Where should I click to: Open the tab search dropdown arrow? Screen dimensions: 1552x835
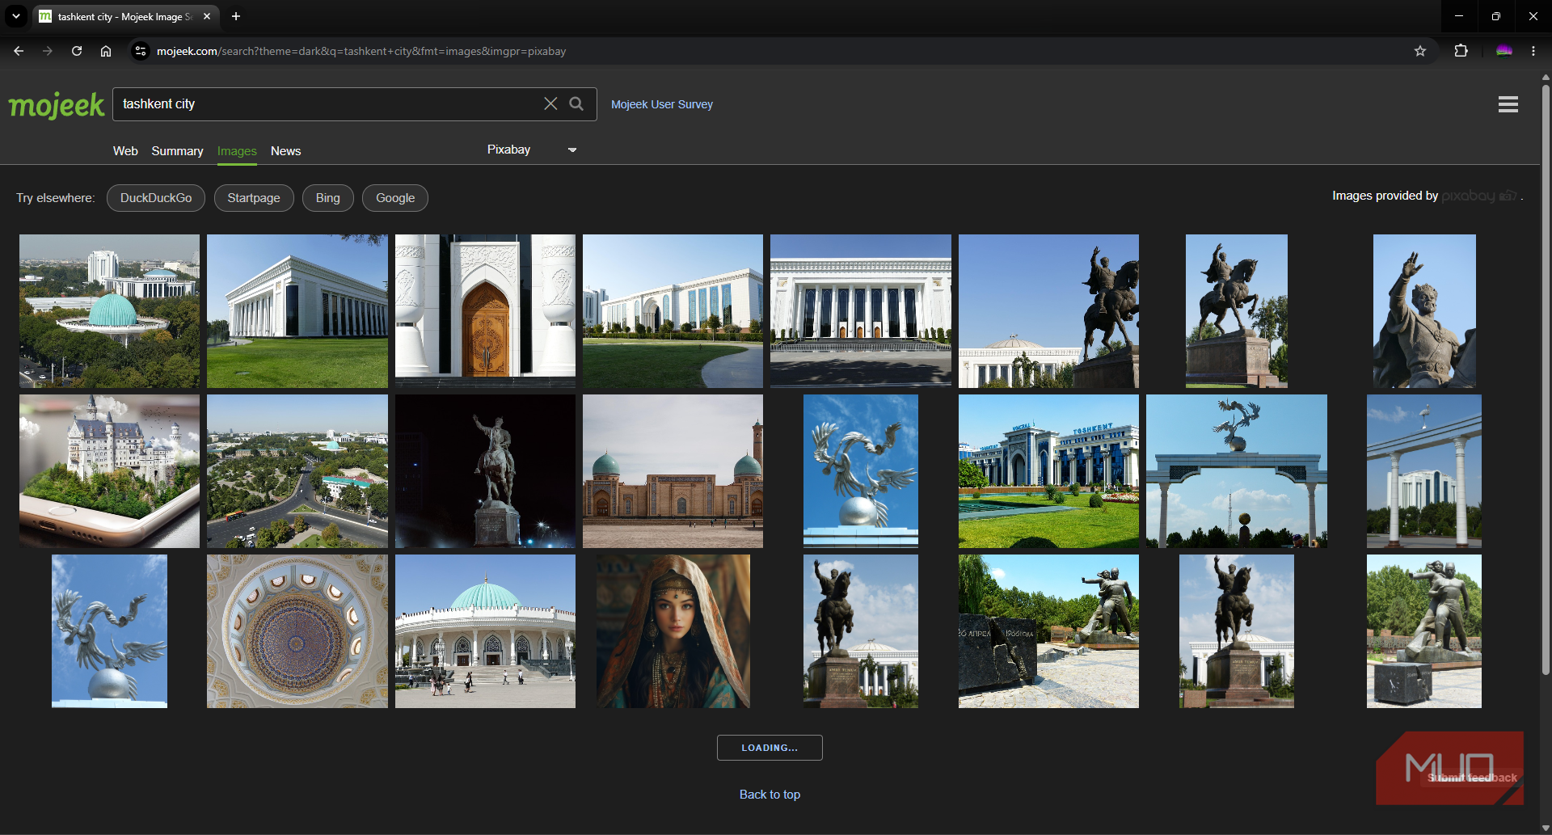pyautogui.click(x=15, y=16)
